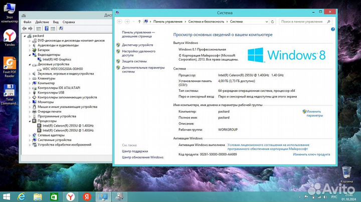Screen dimensions: 361x202
Task: Open the Корзина recycle bin
Action: 346,174
